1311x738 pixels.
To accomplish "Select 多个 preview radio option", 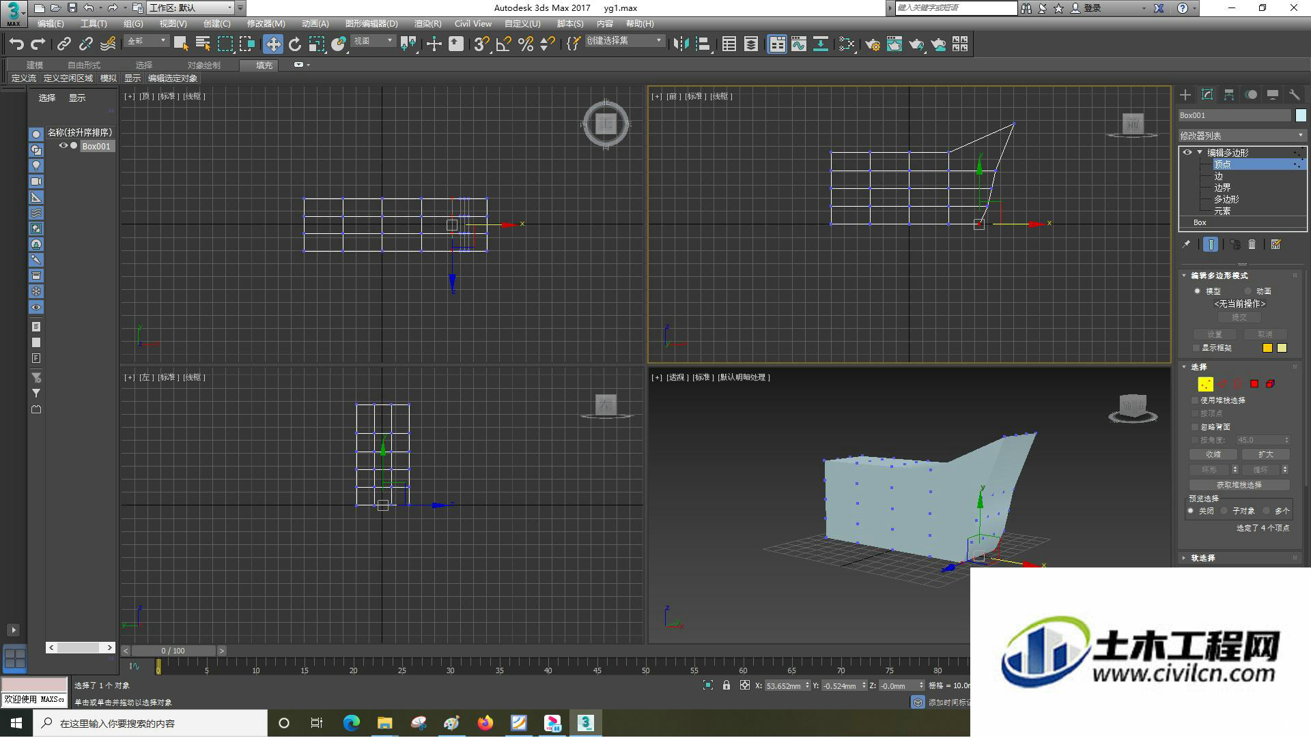I will 1267,511.
